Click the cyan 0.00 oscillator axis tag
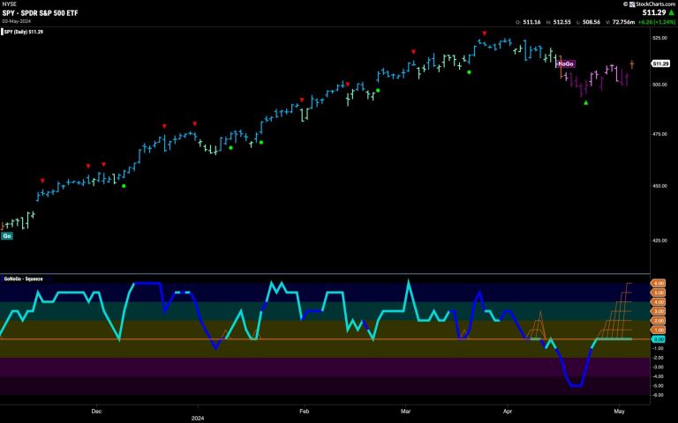Viewport: 678px width, 423px height. point(658,339)
